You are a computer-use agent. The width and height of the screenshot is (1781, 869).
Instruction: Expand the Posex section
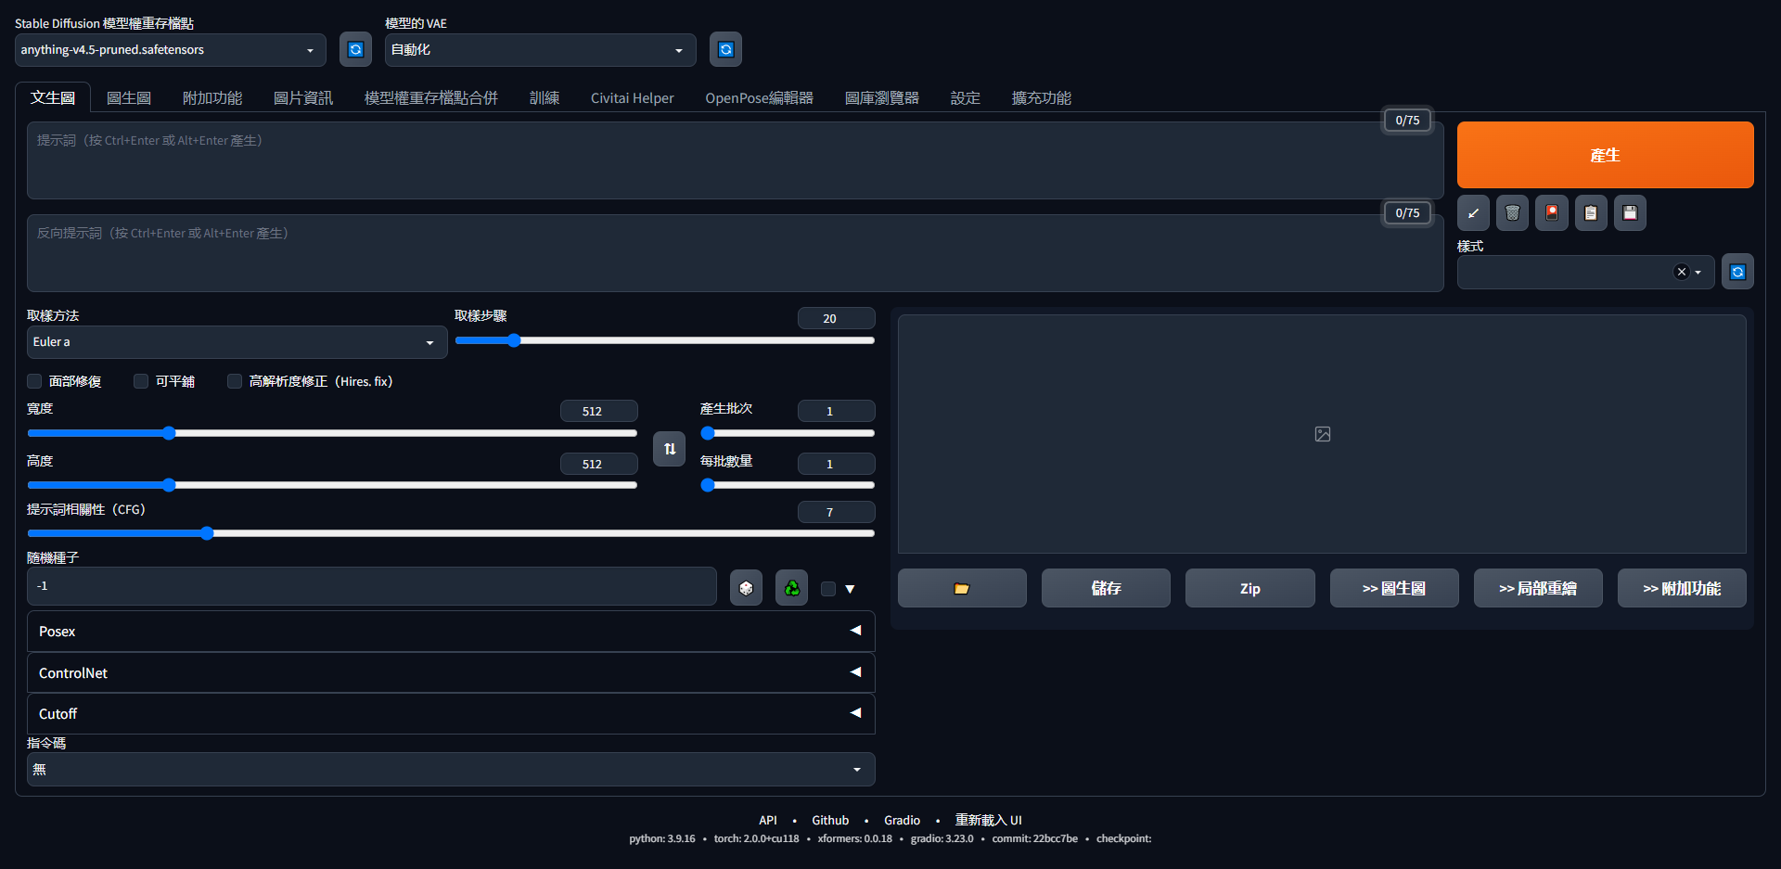451,632
